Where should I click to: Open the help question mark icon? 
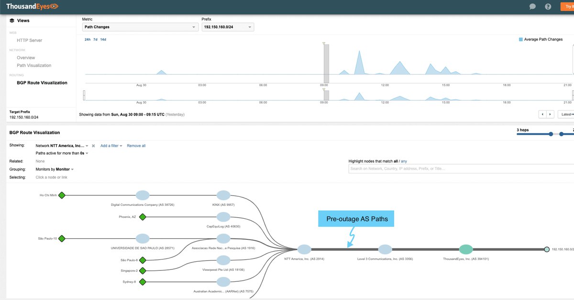[548, 7]
